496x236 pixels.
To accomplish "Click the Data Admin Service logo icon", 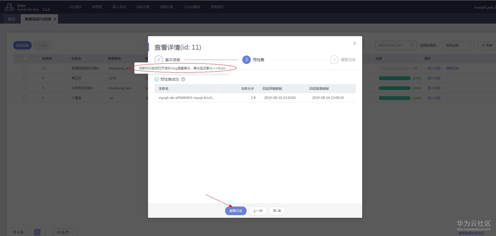I will pos(9,7).
